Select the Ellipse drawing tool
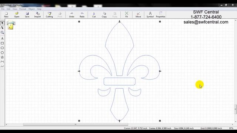 [x=2, y=48]
